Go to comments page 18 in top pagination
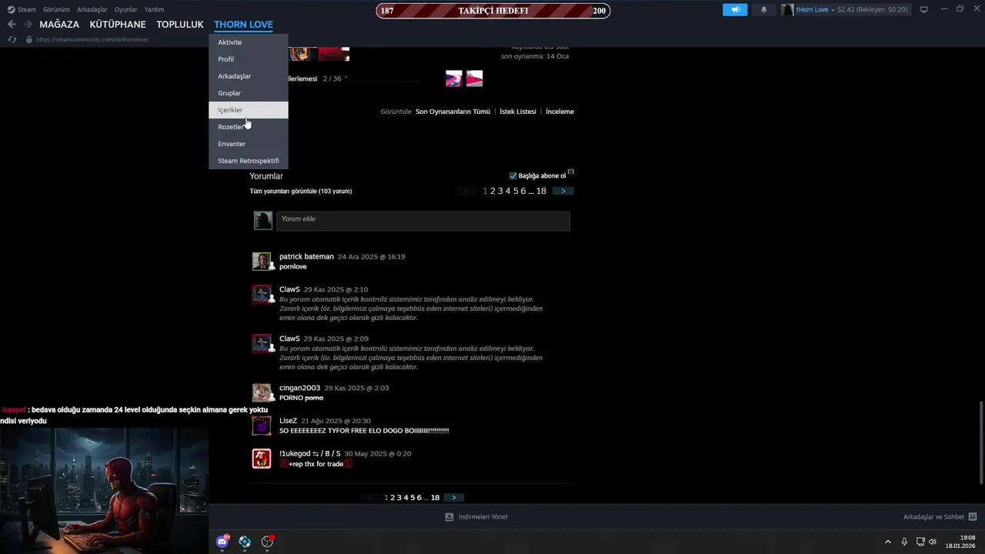This screenshot has width=985, height=554. click(541, 191)
